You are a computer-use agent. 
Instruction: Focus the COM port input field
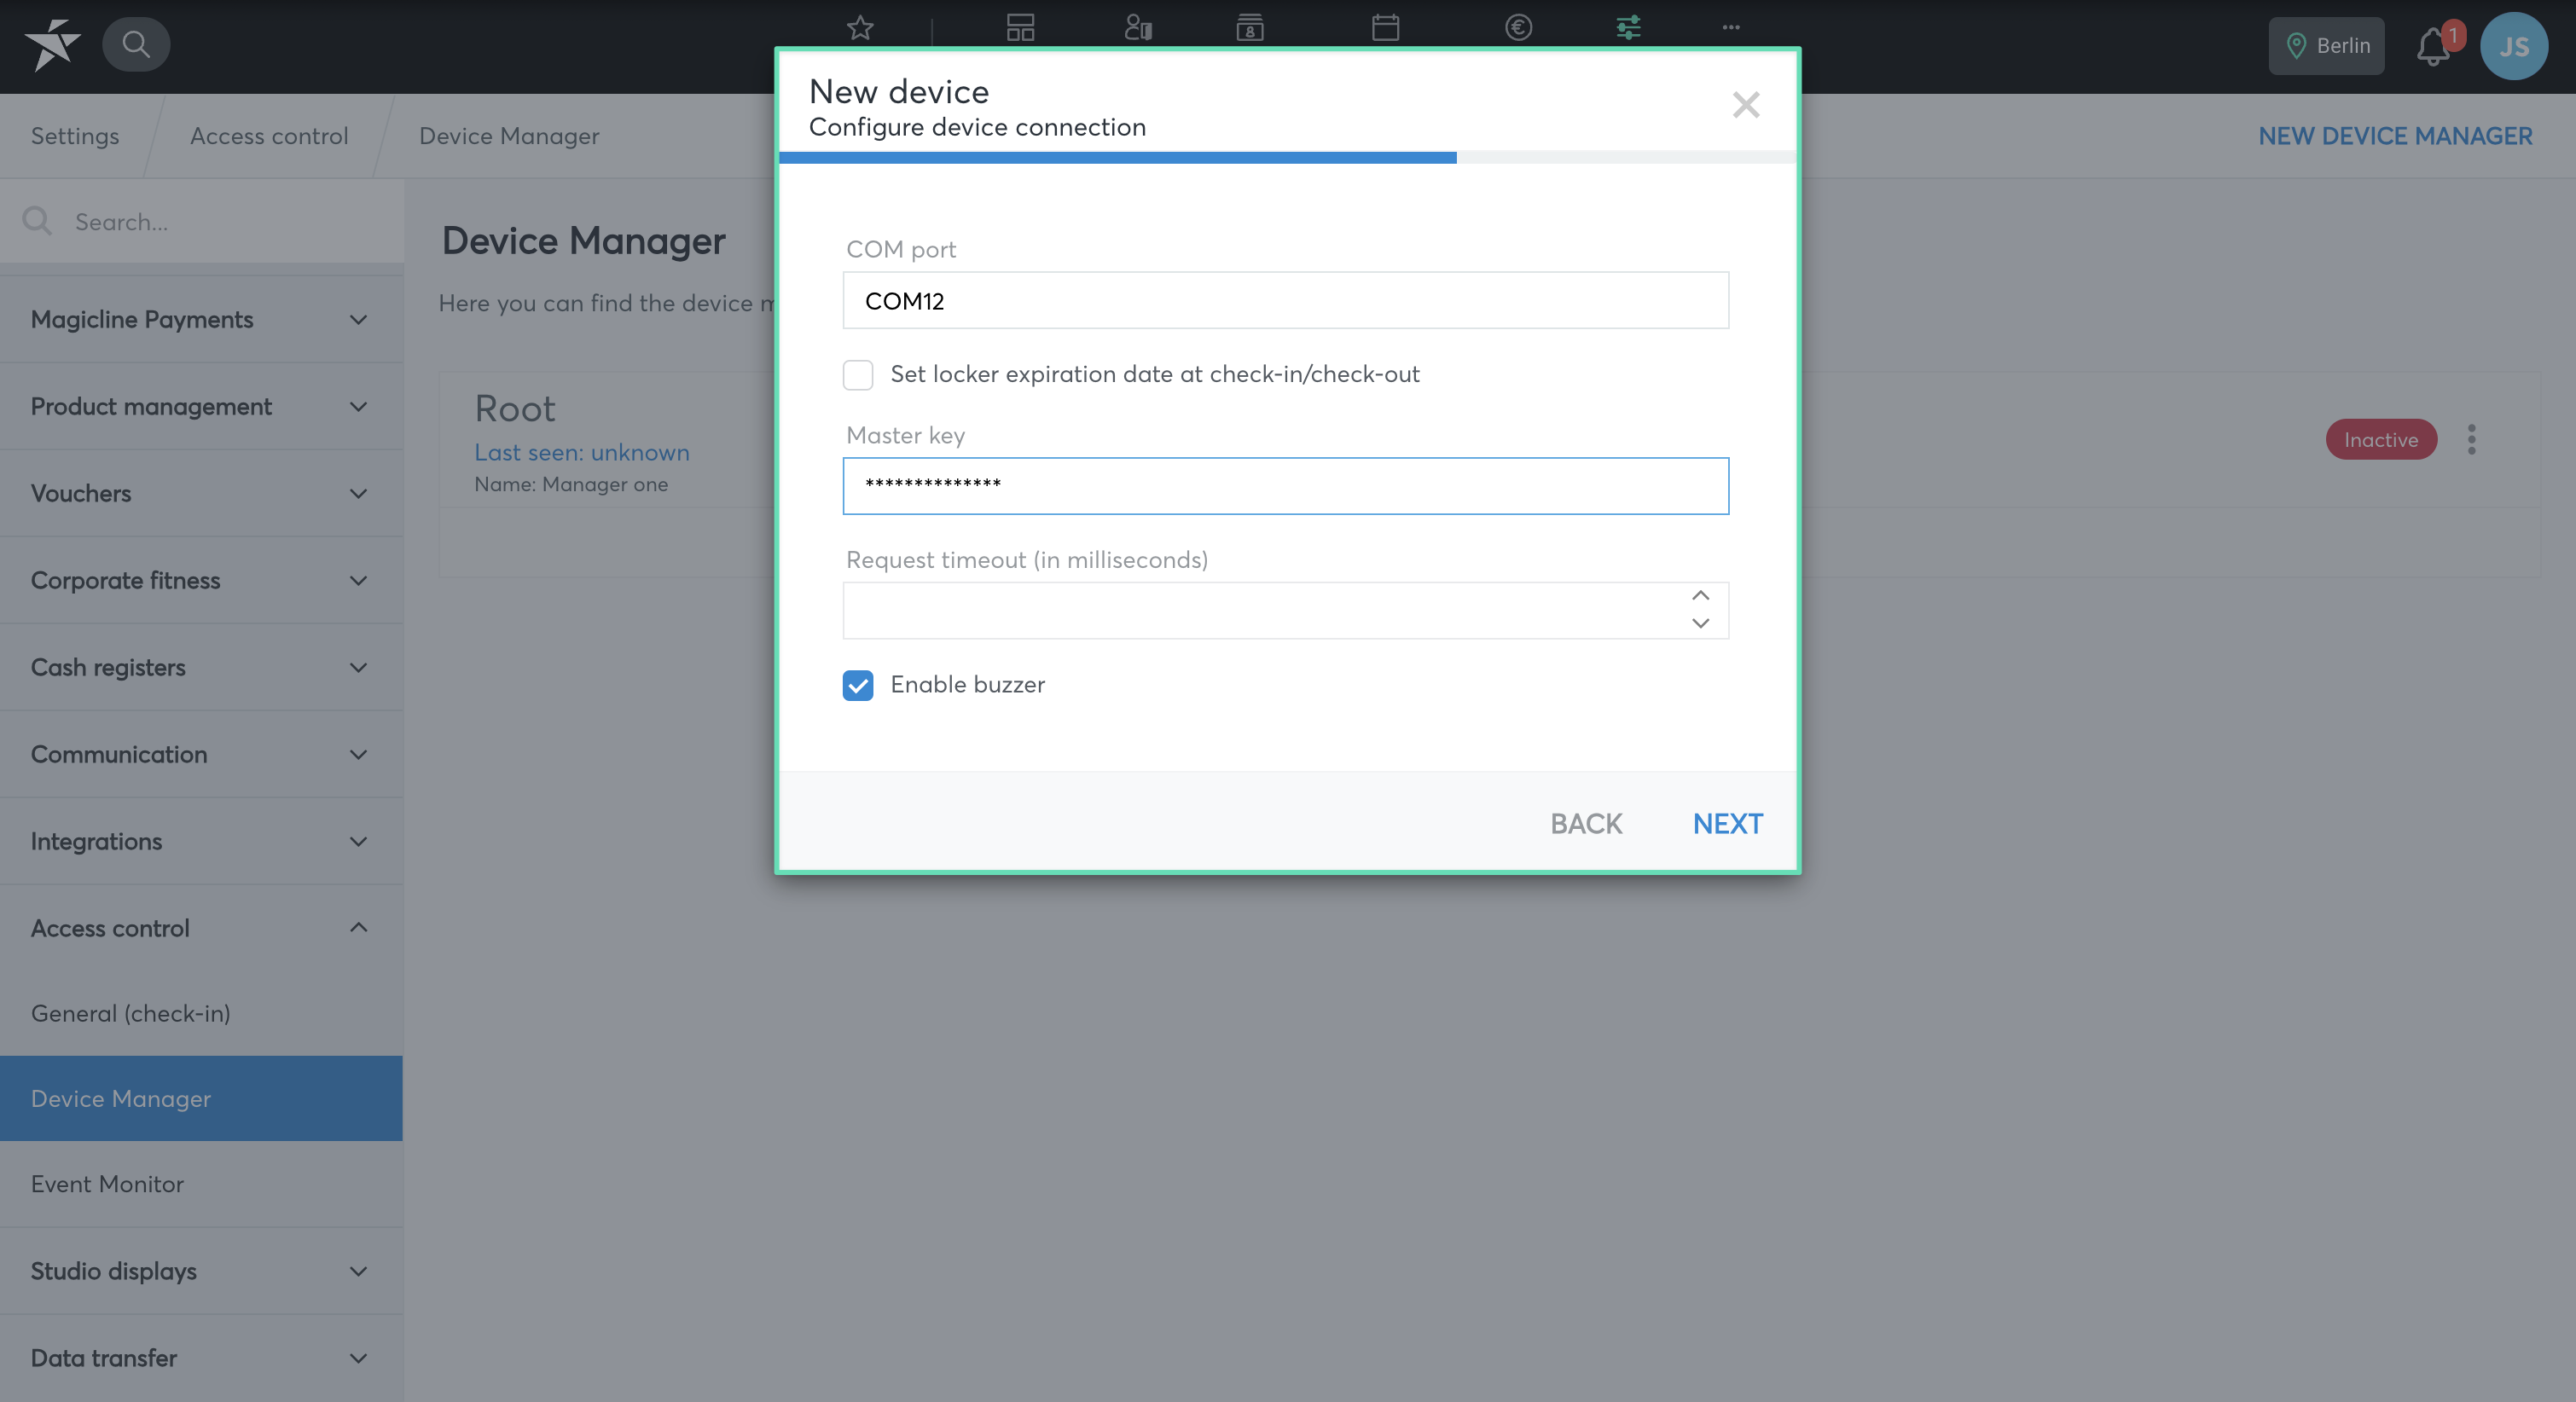(1285, 301)
